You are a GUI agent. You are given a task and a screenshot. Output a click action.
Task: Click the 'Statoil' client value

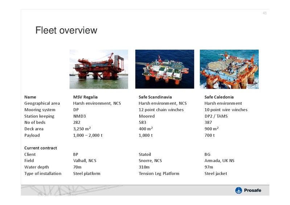pyautogui.click(x=145, y=154)
